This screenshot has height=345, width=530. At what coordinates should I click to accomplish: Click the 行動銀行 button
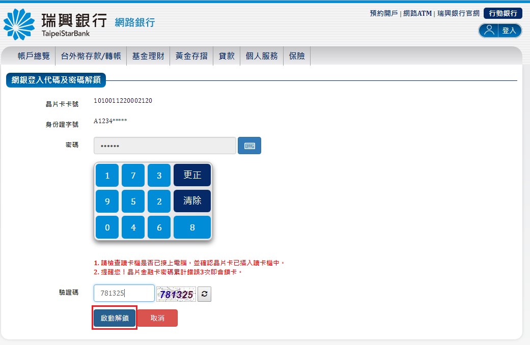click(x=503, y=14)
